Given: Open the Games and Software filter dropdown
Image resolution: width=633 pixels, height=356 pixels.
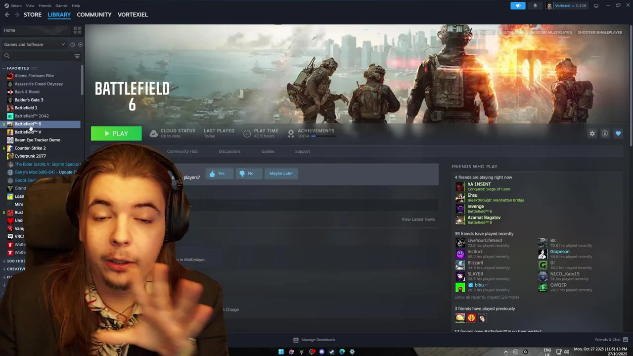Looking at the screenshot, I should 34,44.
